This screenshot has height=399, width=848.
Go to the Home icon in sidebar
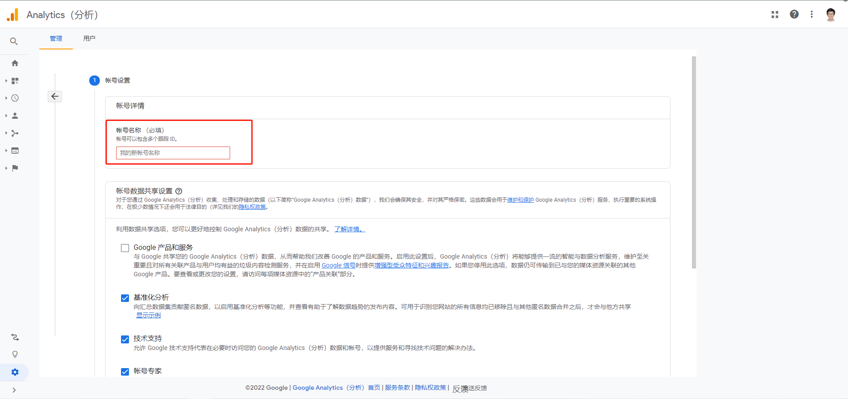(x=15, y=63)
